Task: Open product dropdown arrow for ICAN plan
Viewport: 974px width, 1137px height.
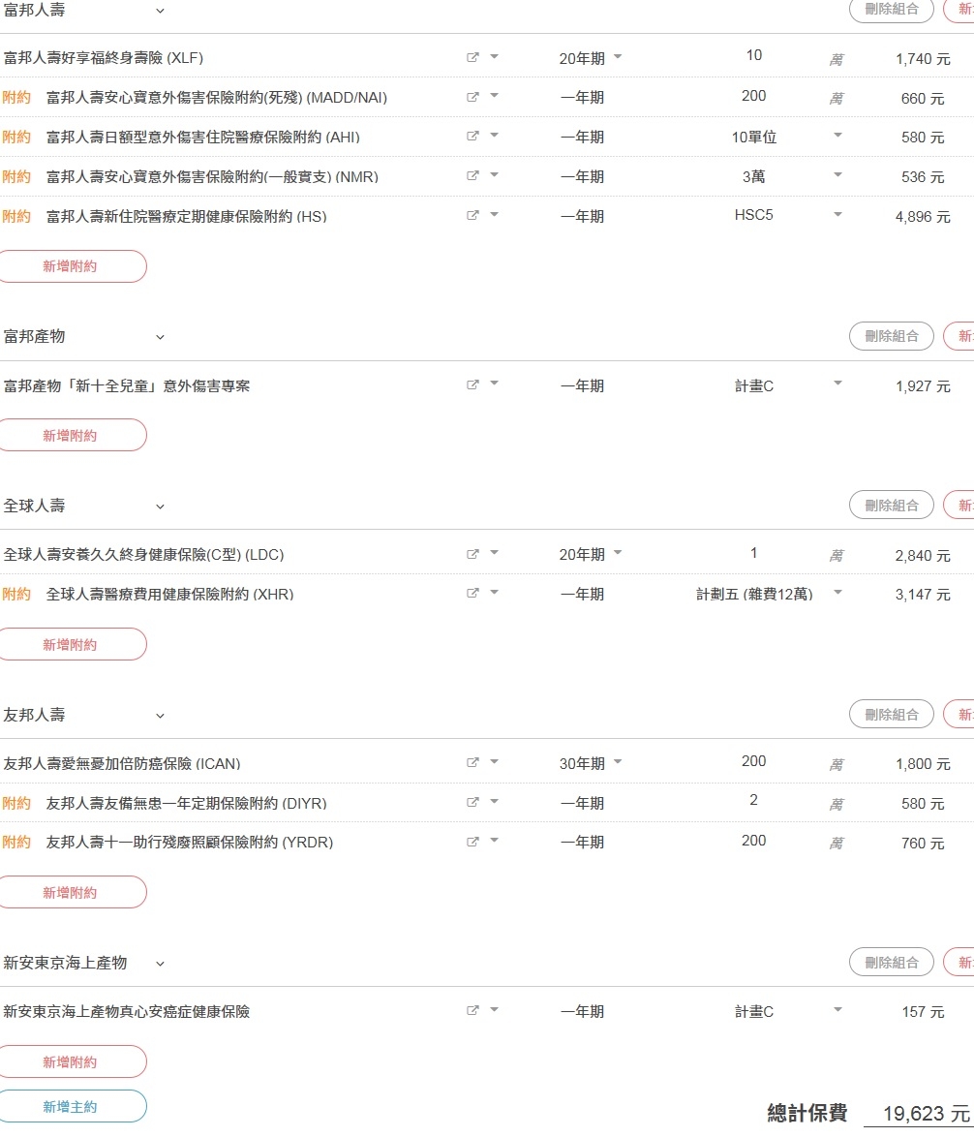Action: [x=494, y=761]
